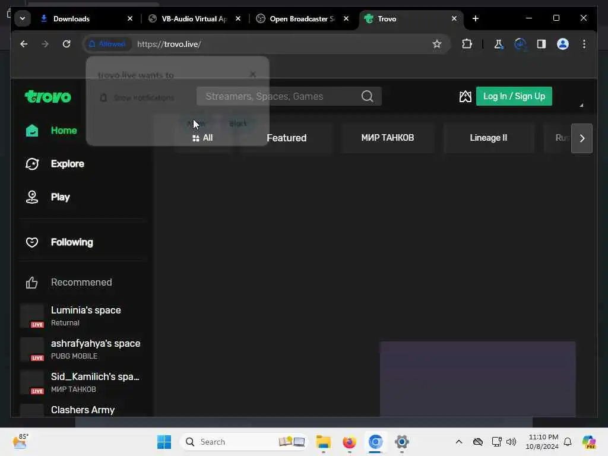
Task: Click the search magnifier icon
Action: point(367,96)
